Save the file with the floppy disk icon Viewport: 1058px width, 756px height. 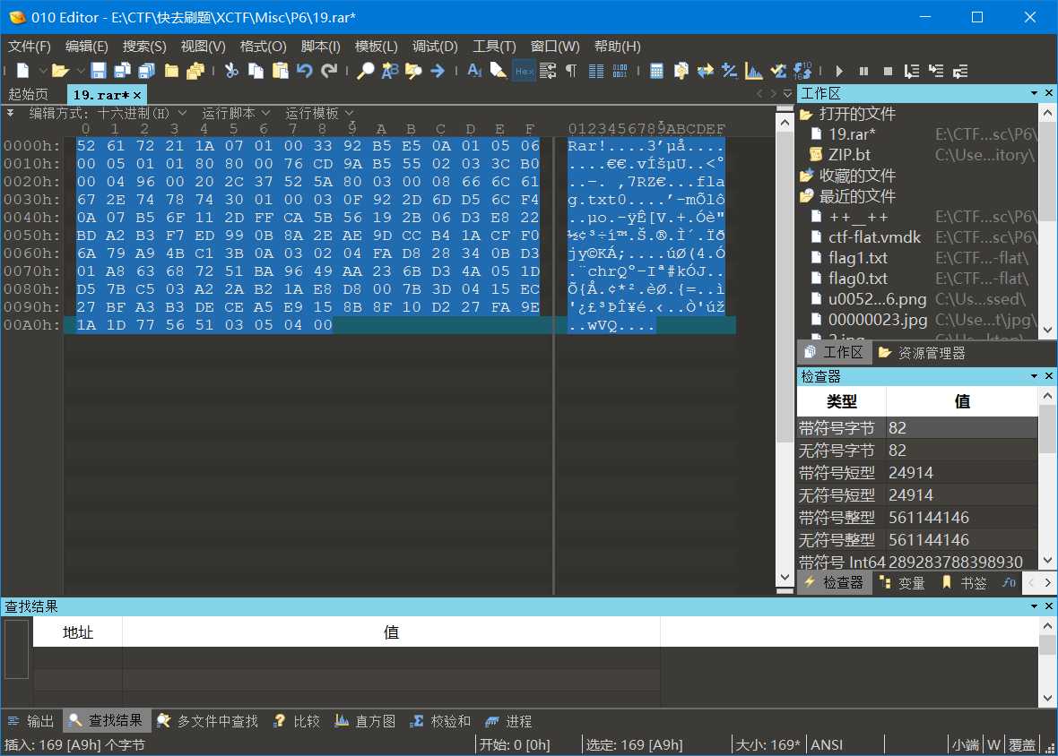coord(99,71)
